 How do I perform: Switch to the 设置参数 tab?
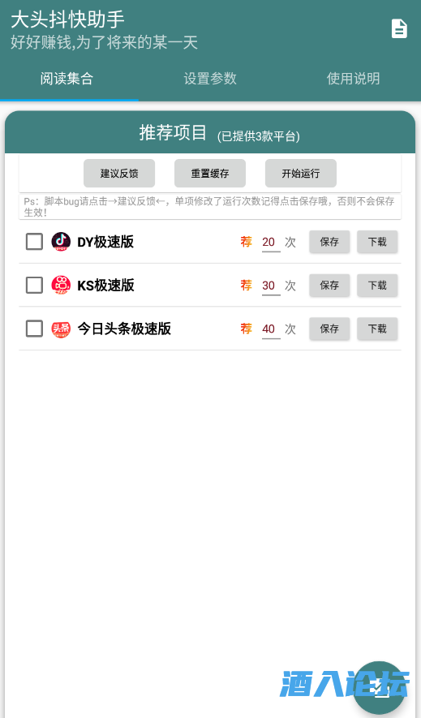click(210, 79)
